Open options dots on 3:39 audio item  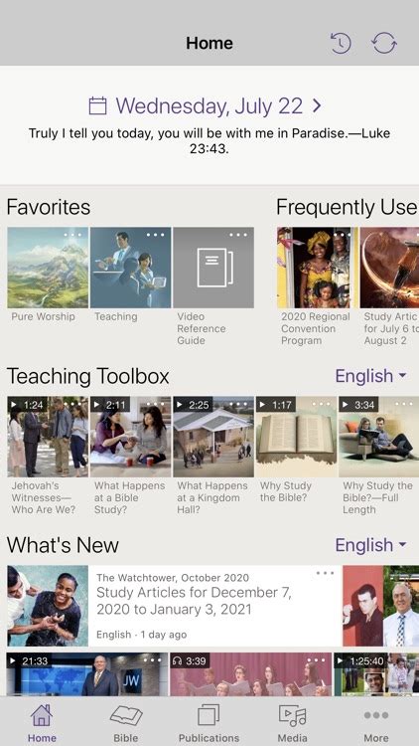click(x=316, y=659)
